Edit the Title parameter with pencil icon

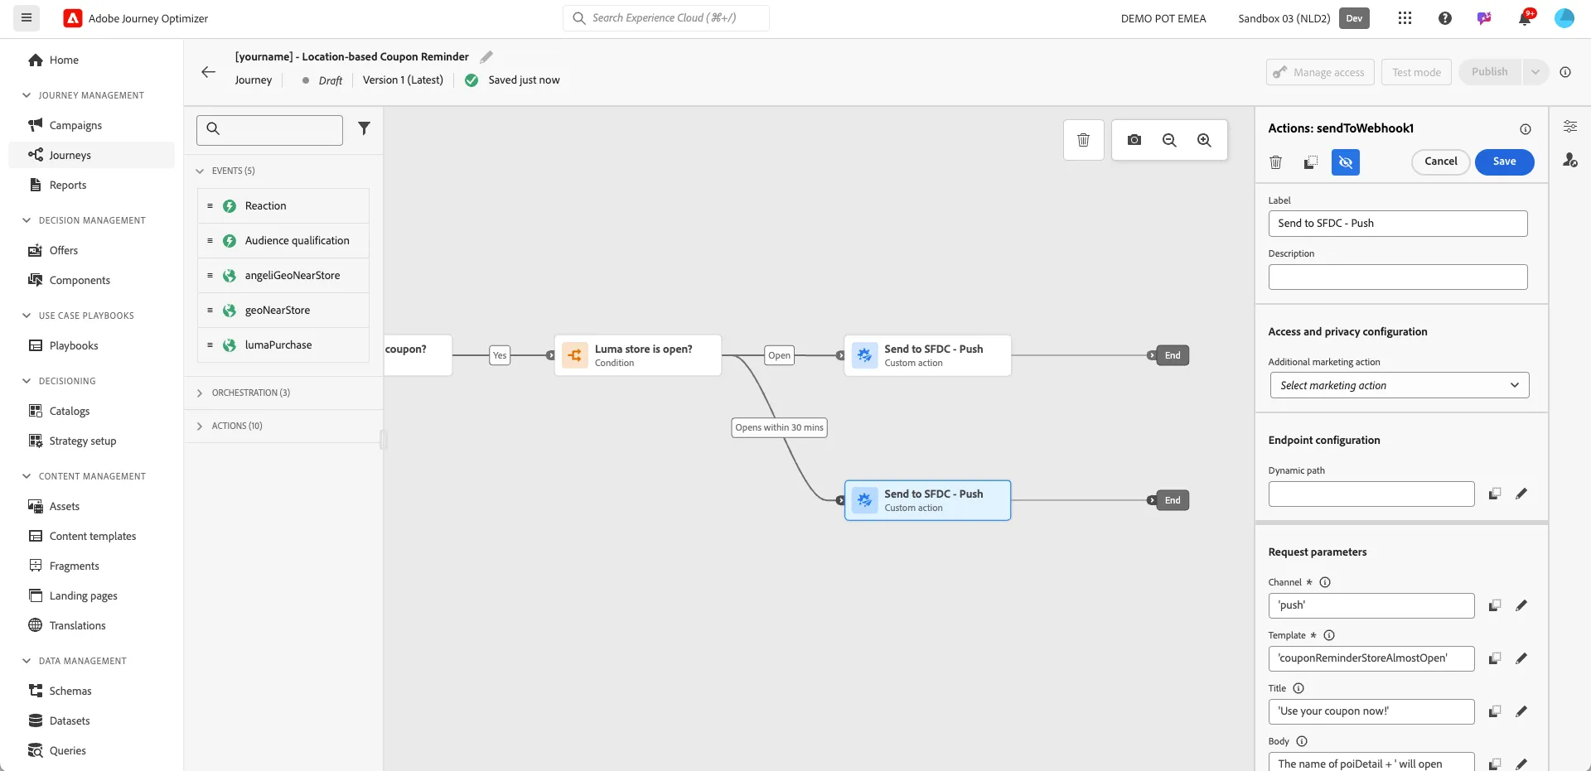click(1521, 711)
